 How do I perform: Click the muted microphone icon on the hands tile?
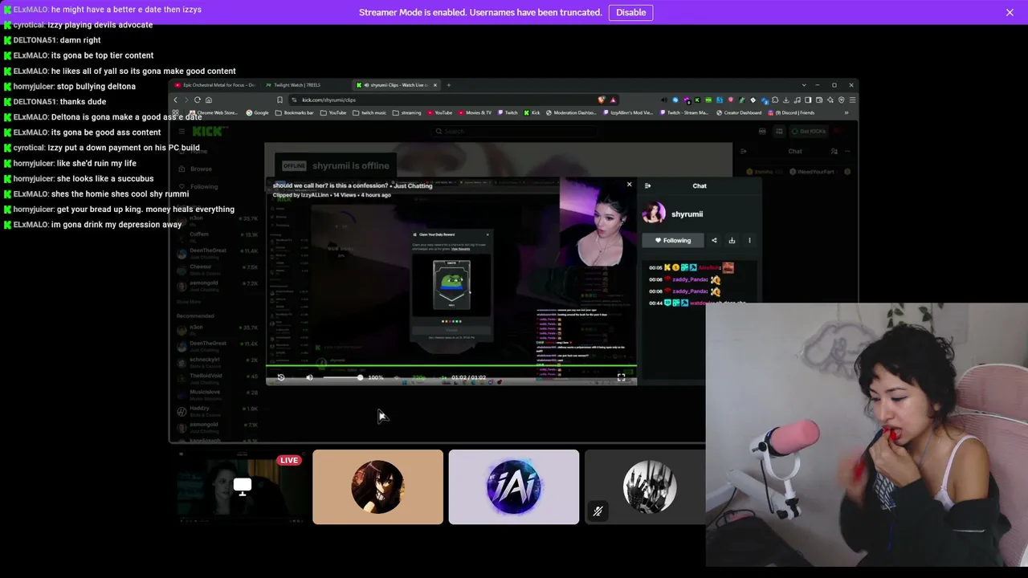click(598, 511)
